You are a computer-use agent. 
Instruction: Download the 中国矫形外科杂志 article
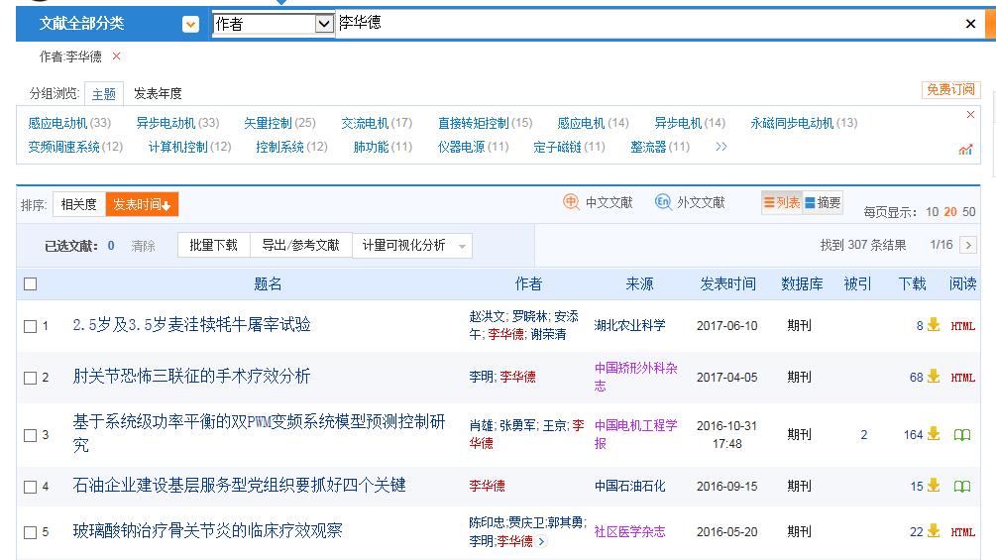pyautogui.click(x=934, y=376)
